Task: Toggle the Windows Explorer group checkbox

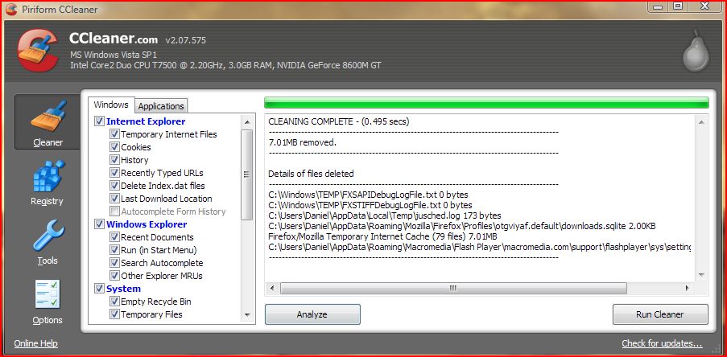Action: (99, 224)
